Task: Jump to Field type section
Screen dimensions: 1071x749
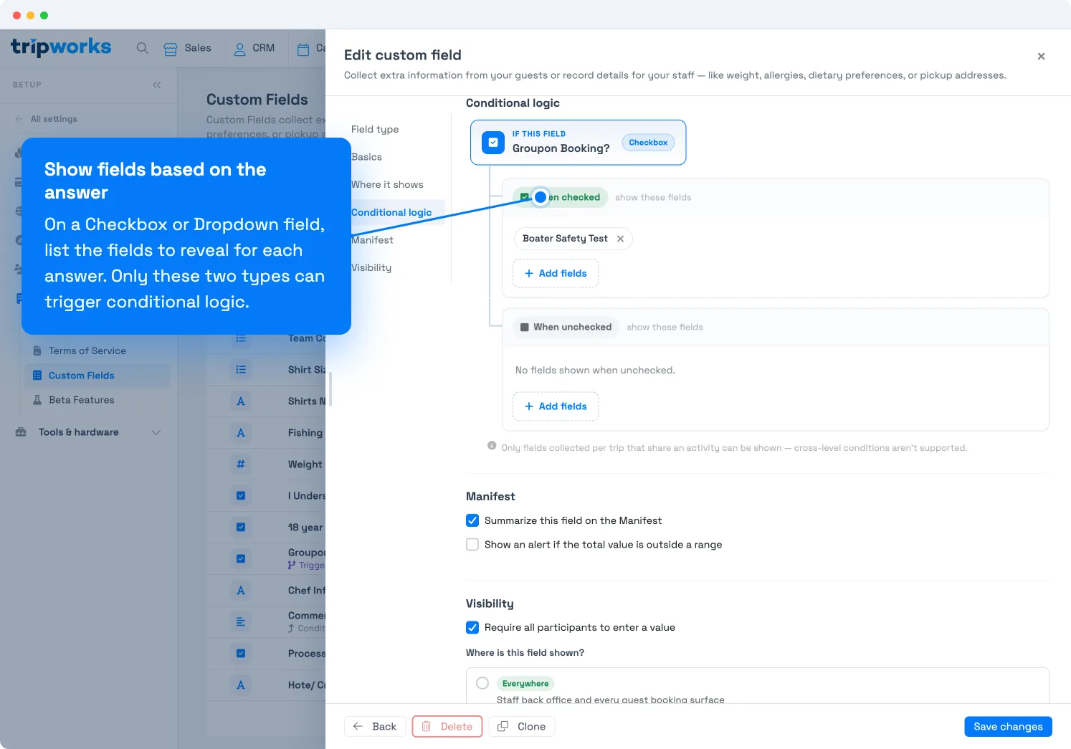Action: 375,129
